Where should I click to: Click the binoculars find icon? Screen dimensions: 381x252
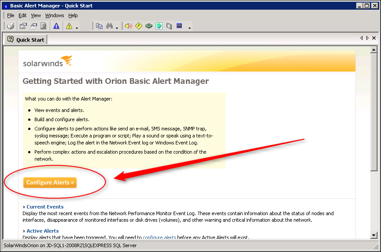[x=109, y=26]
